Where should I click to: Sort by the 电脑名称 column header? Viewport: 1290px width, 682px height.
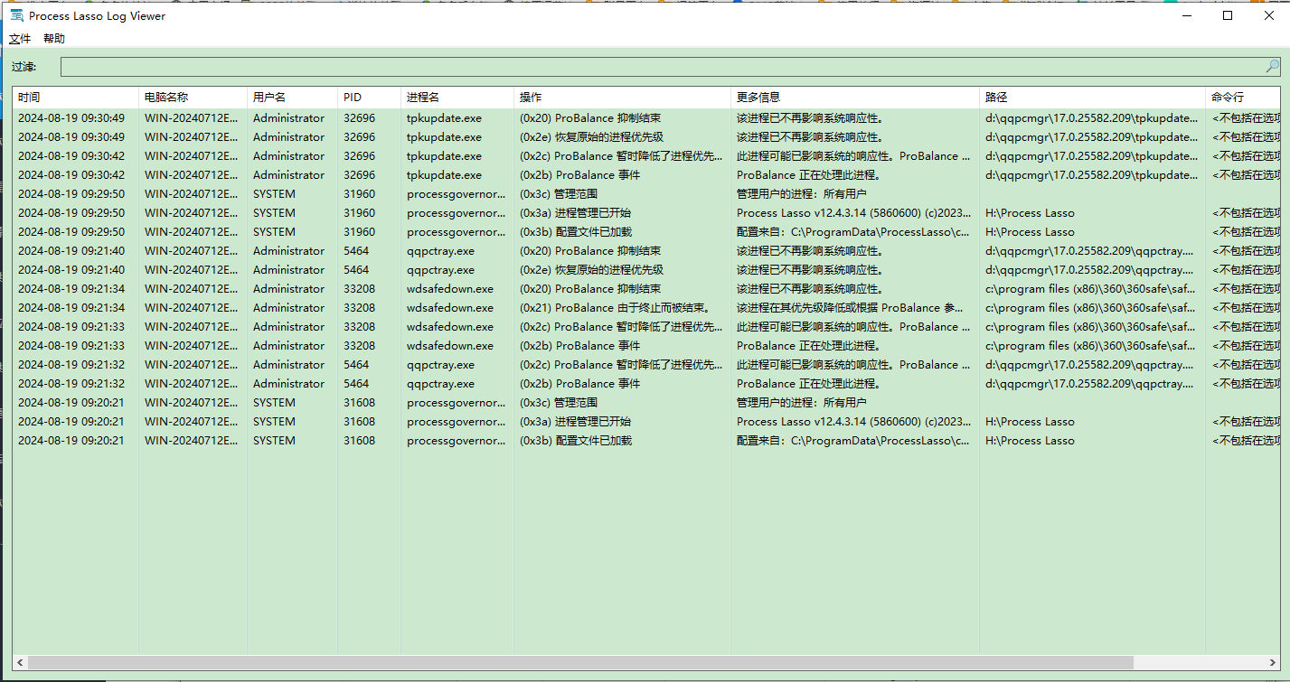[166, 97]
